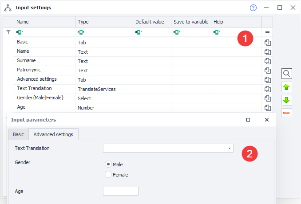Viewport: 301px width, 204px height.
Task: Click the copy icon in Surname row
Action: pyautogui.click(x=267, y=61)
